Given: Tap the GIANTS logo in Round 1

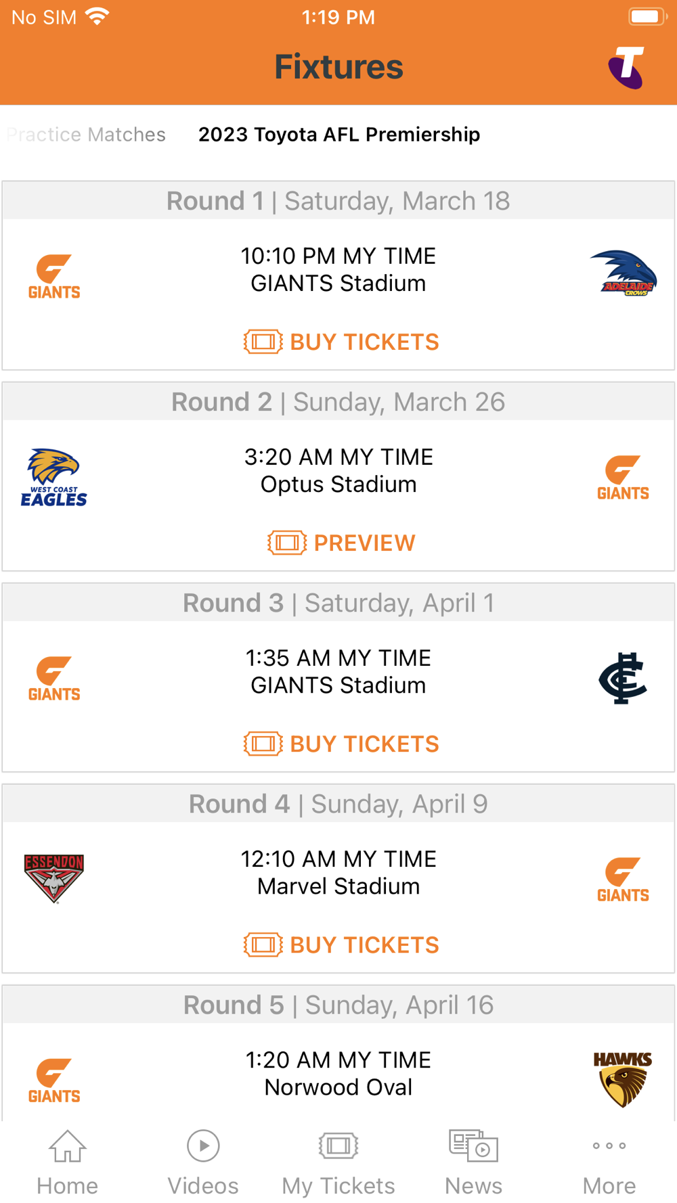Looking at the screenshot, I should pyautogui.click(x=54, y=276).
